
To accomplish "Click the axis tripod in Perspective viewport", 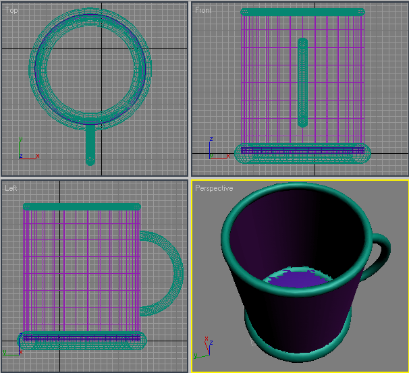I will [203, 347].
